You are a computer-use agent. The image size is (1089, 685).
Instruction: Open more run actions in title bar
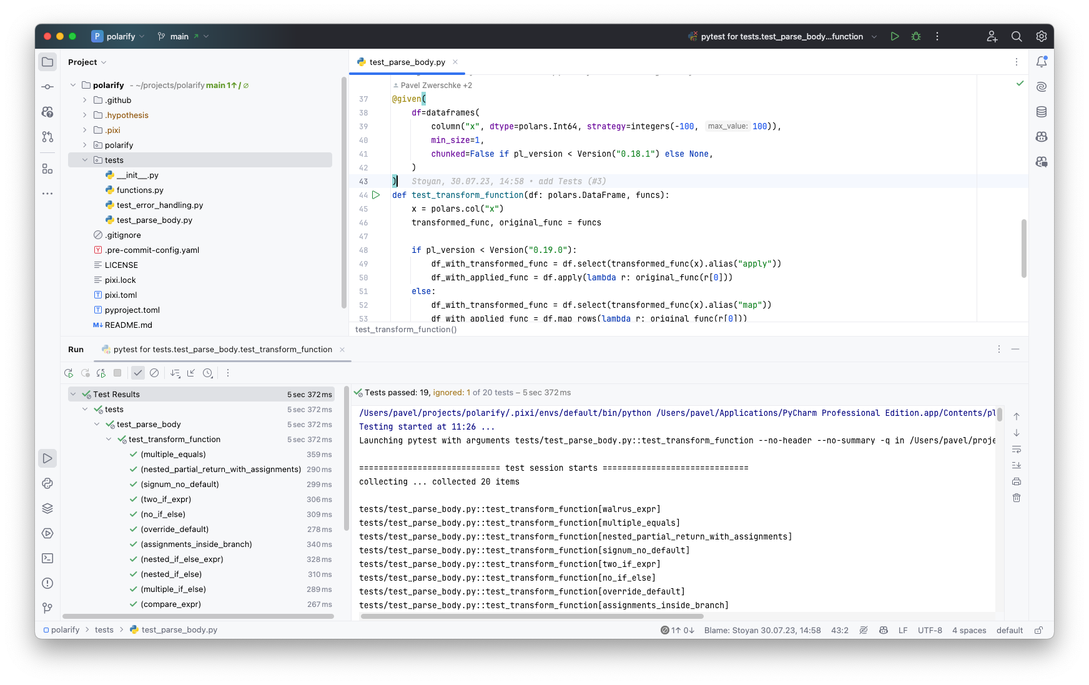coord(937,36)
